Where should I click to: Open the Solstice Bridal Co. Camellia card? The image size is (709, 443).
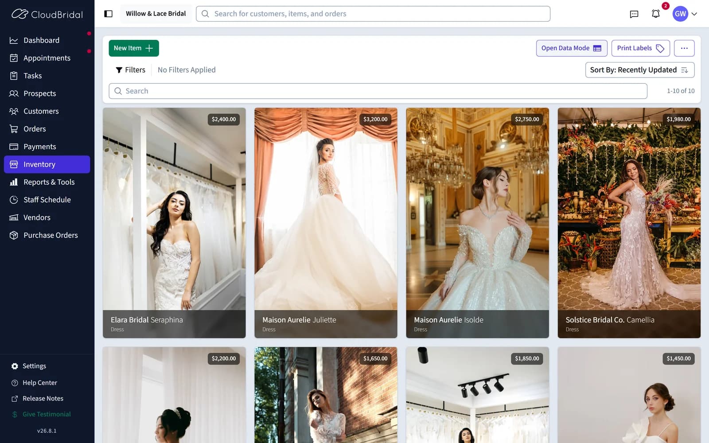tap(629, 223)
